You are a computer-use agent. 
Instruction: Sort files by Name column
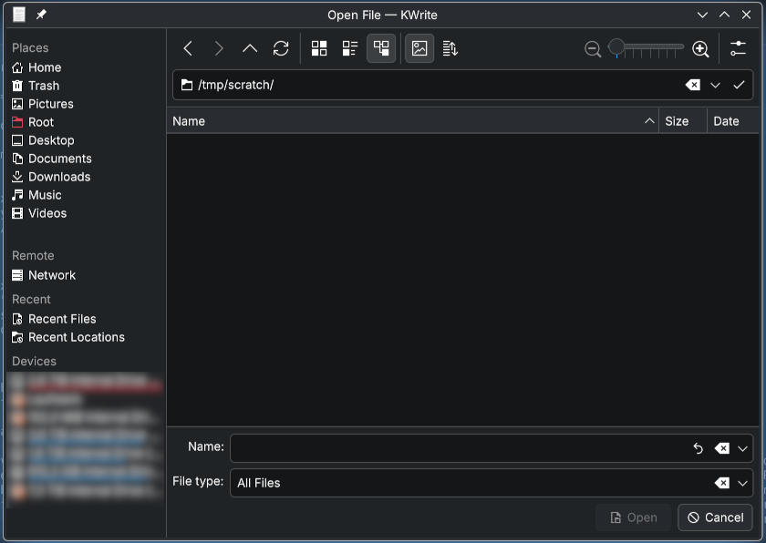[x=413, y=121]
